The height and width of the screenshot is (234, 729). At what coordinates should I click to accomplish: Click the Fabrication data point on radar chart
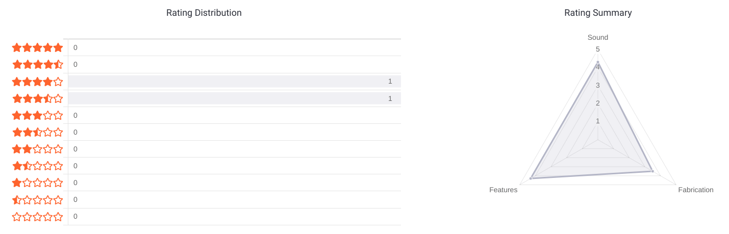(x=652, y=171)
